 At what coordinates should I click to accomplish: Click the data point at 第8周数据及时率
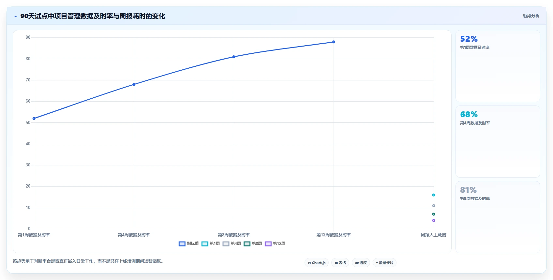coord(234,57)
